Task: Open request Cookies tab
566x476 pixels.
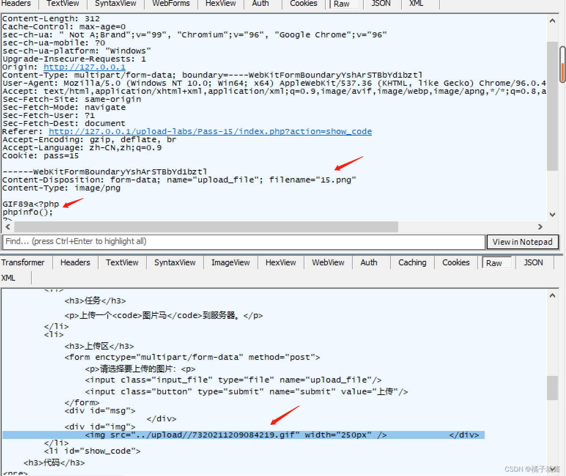Action: [x=304, y=4]
